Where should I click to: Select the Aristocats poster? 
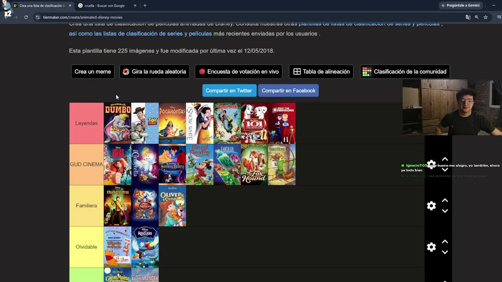pyautogui.click(x=145, y=206)
